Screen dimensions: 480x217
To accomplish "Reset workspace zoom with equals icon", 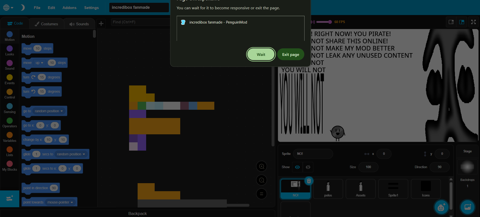I will coord(261,194).
